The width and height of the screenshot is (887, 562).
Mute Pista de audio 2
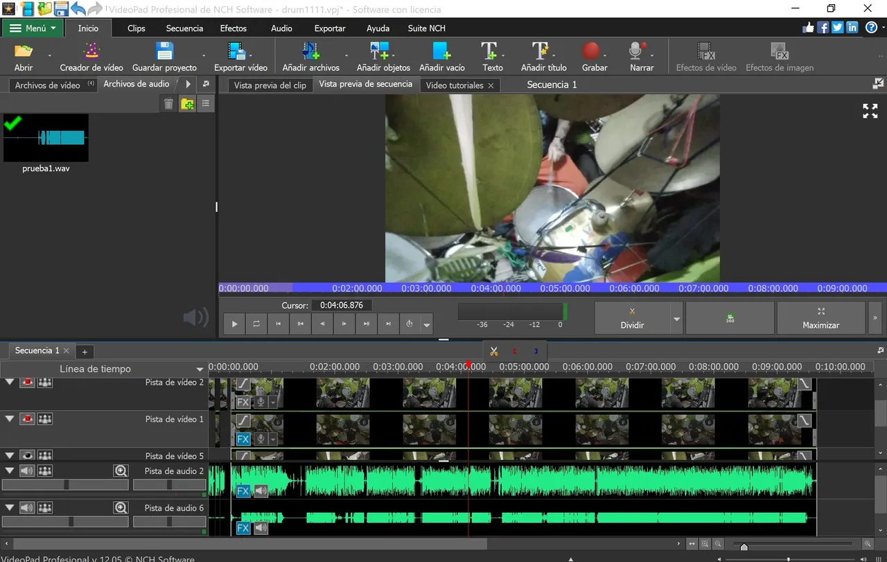[27, 471]
